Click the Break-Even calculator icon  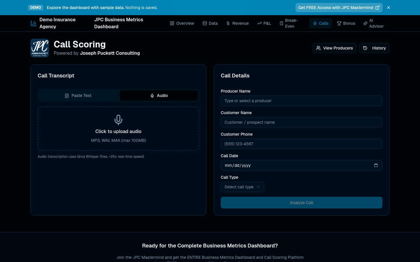(281, 23)
